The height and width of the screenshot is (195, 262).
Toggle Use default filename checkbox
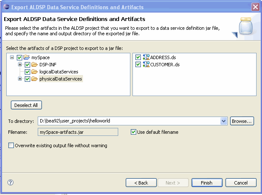coord(133,132)
